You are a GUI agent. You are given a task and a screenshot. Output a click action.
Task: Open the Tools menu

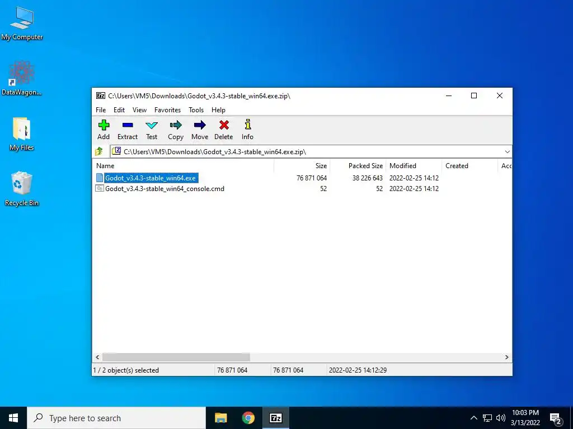point(196,110)
